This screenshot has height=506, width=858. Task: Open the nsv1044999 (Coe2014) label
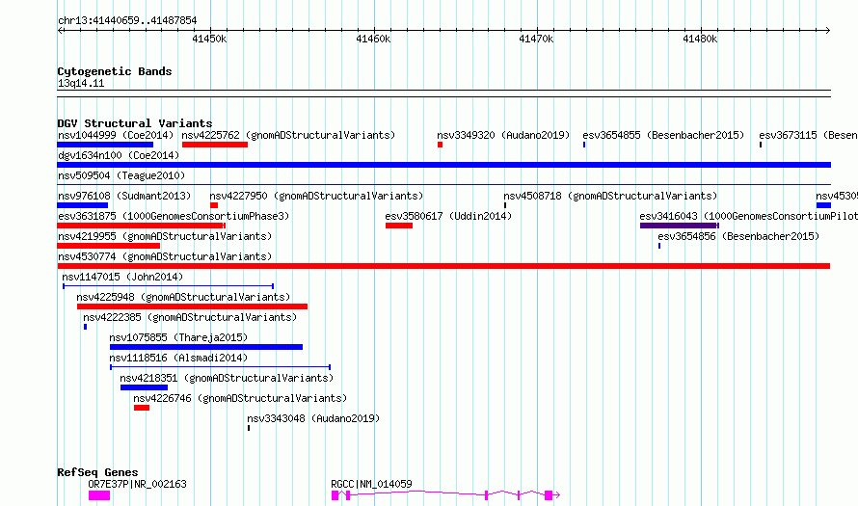[116, 135]
